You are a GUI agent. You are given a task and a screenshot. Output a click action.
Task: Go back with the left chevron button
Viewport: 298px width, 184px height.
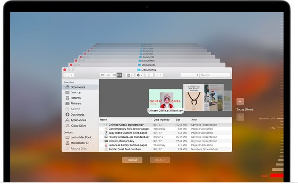pos(66,75)
